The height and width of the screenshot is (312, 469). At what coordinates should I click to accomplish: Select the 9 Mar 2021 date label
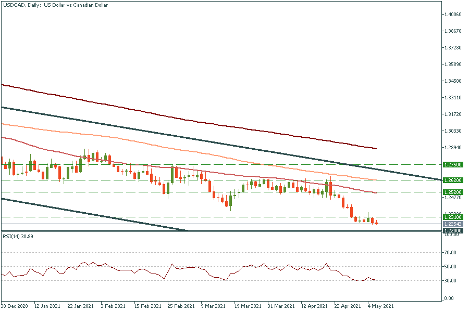point(212,306)
